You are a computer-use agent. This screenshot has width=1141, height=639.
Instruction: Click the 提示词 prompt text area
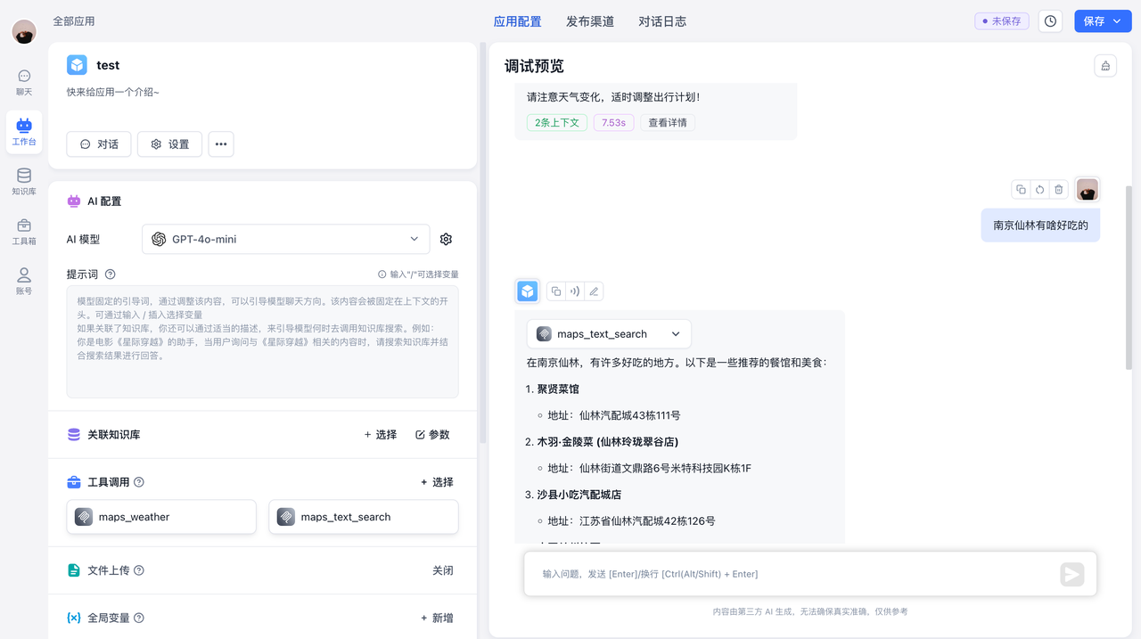point(262,342)
